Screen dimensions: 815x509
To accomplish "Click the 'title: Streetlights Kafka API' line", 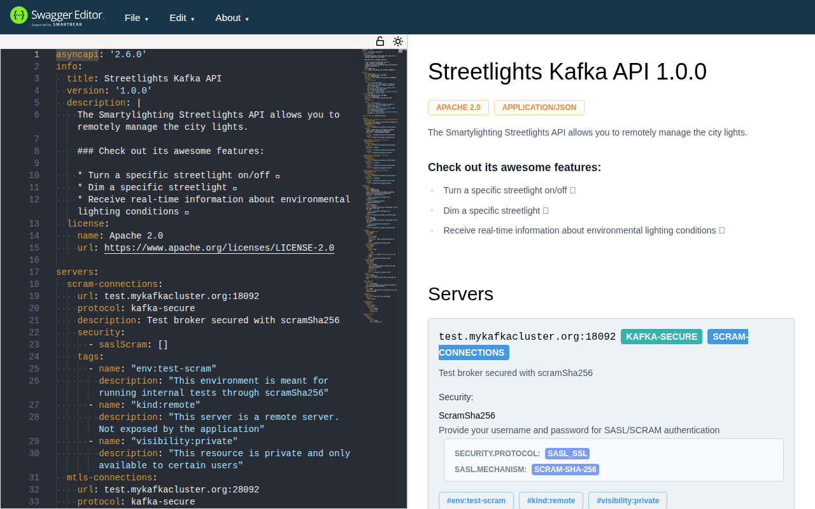I will (144, 79).
